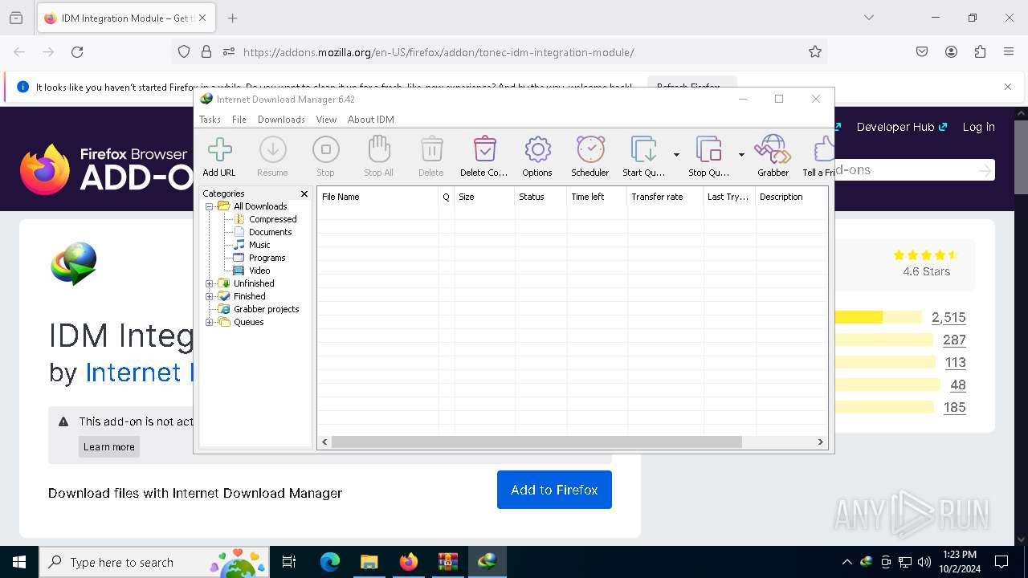Open the View menu

326,120
